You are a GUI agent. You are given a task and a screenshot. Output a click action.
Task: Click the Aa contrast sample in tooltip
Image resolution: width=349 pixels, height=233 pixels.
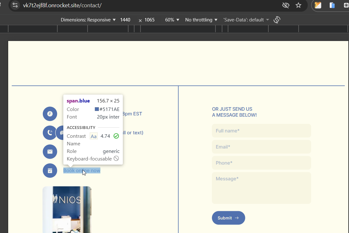(x=94, y=136)
